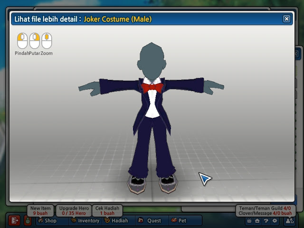Image resolution: width=304 pixels, height=228 pixels.
Task: Click the Zoom label text
Action: (x=47, y=53)
